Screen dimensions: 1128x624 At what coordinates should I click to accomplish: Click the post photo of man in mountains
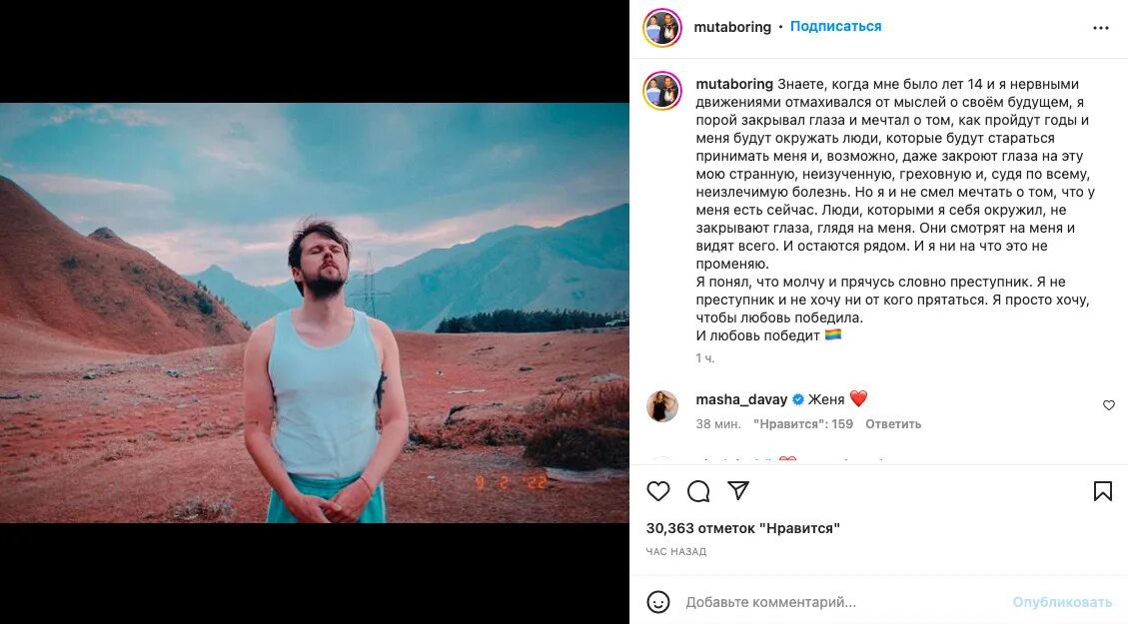tap(315, 312)
